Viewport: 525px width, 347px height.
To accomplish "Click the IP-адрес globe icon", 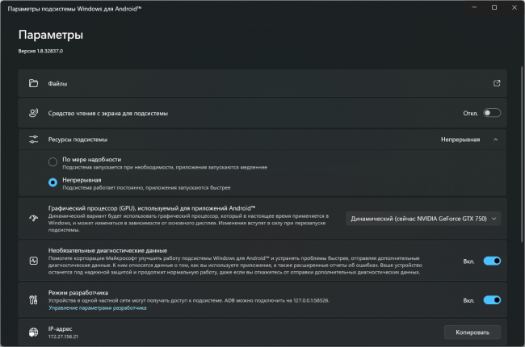I will click(x=33, y=332).
